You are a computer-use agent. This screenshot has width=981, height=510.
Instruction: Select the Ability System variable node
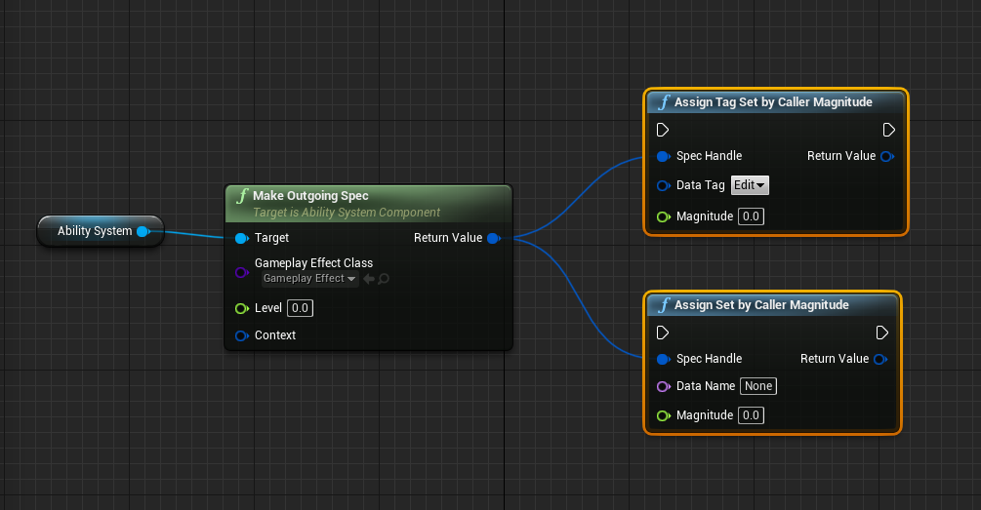101,231
